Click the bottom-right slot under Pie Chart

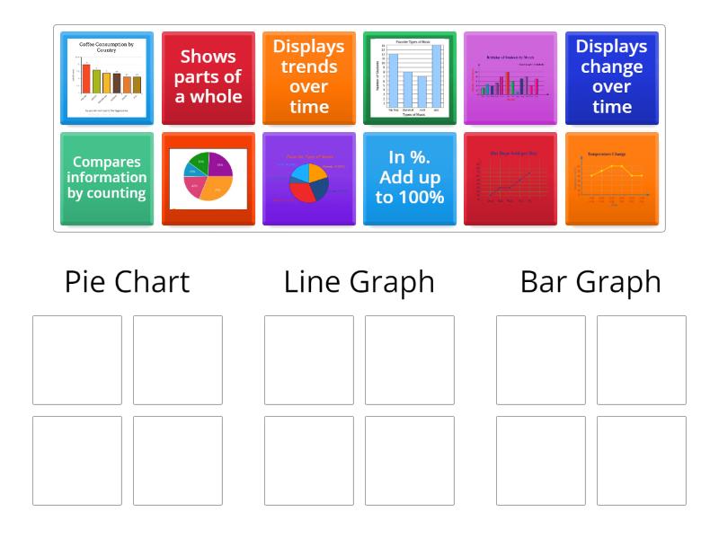pos(178,461)
